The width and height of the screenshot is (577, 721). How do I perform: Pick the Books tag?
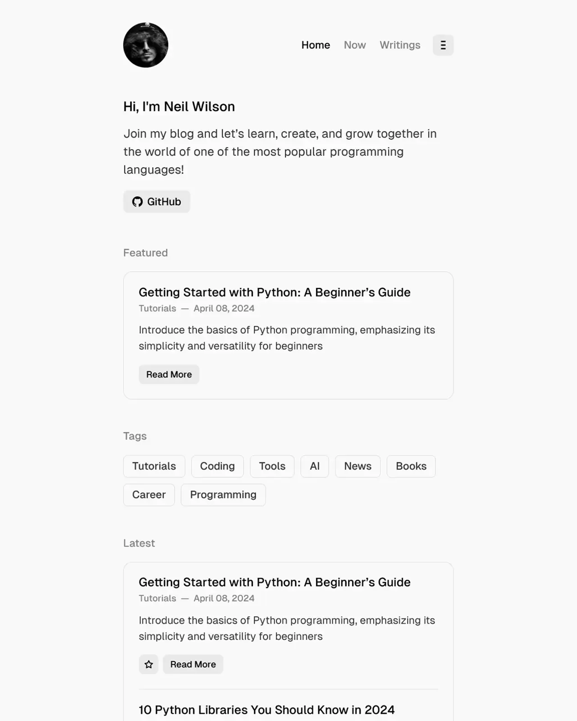411,466
